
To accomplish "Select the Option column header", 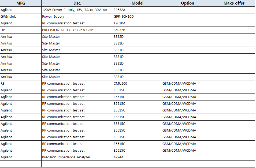I will [187, 3].
